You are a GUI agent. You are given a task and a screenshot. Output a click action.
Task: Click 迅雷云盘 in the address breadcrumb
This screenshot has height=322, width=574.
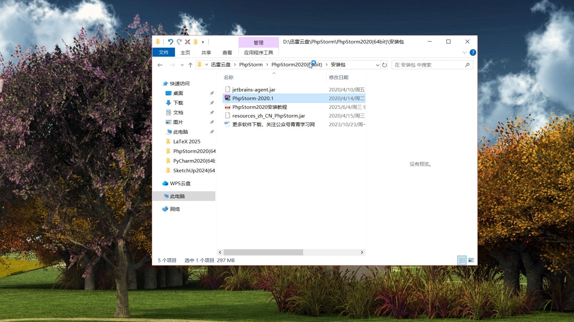(x=221, y=65)
